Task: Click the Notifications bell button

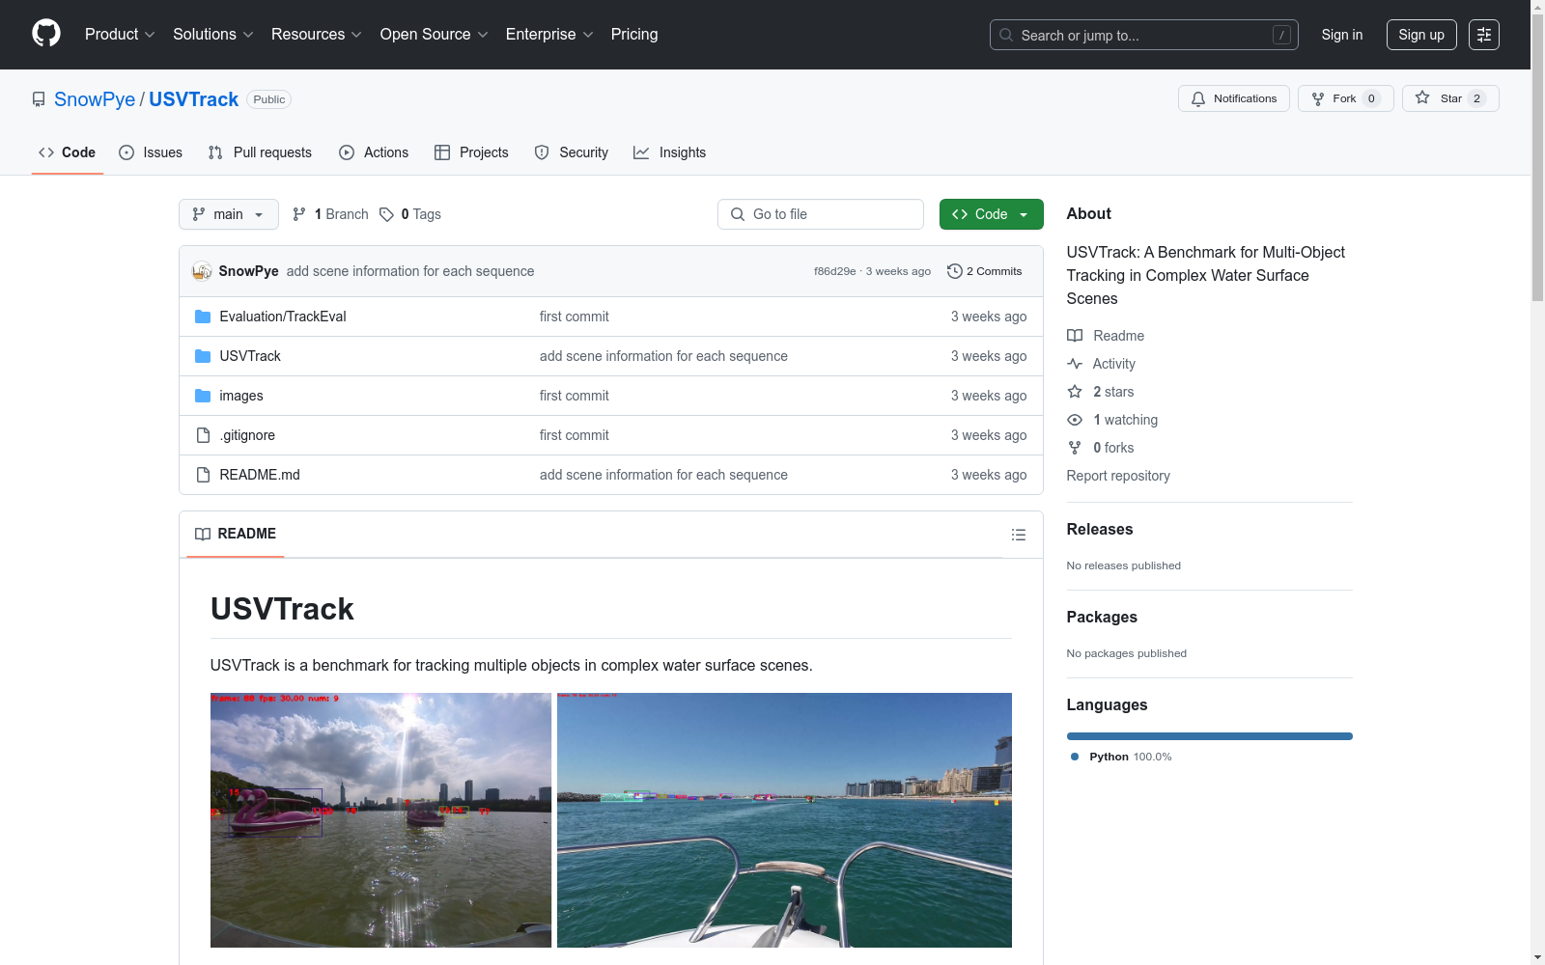Action: point(1233,98)
